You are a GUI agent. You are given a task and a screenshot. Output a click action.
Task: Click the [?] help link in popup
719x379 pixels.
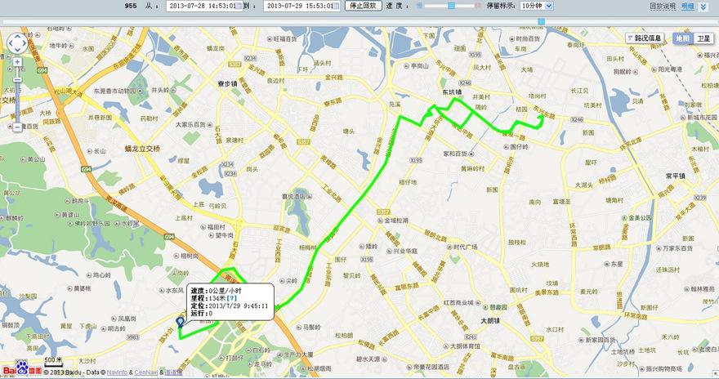coord(231,298)
